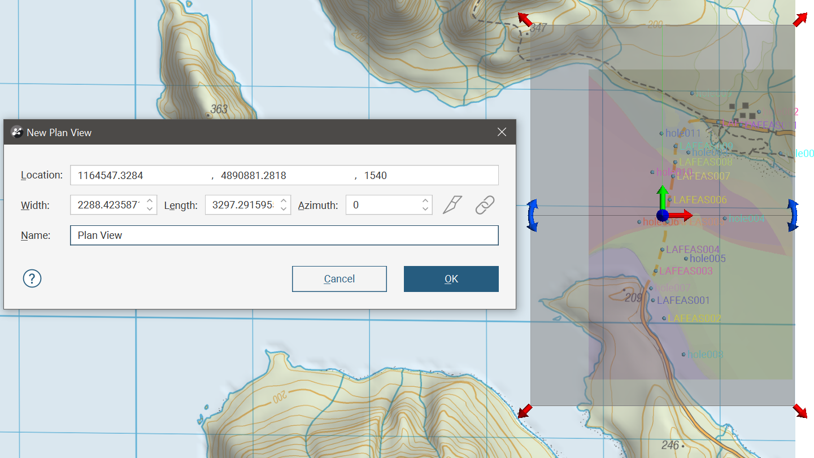This screenshot has height=458, width=814.
Task: Click the left blue rotation handle
Action: [x=532, y=215]
